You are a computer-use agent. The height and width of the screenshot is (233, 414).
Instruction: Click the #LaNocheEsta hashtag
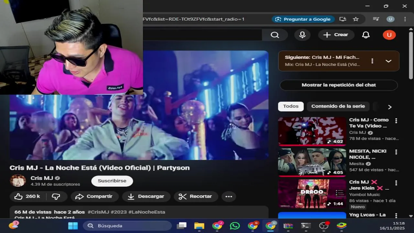tap(147, 212)
